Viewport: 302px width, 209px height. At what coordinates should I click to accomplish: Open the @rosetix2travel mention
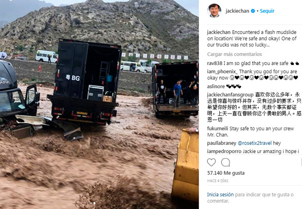[255, 143]
